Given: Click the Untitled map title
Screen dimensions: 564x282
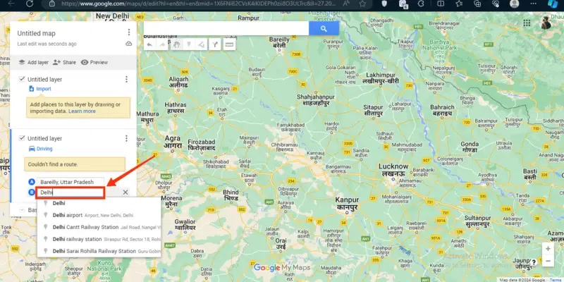Looking at the screenshot, I should tap(37, 33).
